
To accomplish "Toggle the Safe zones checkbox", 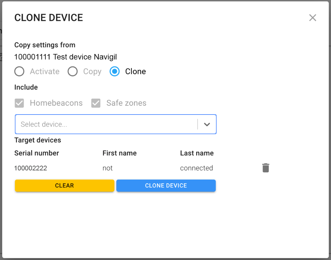I will (96, 103).
